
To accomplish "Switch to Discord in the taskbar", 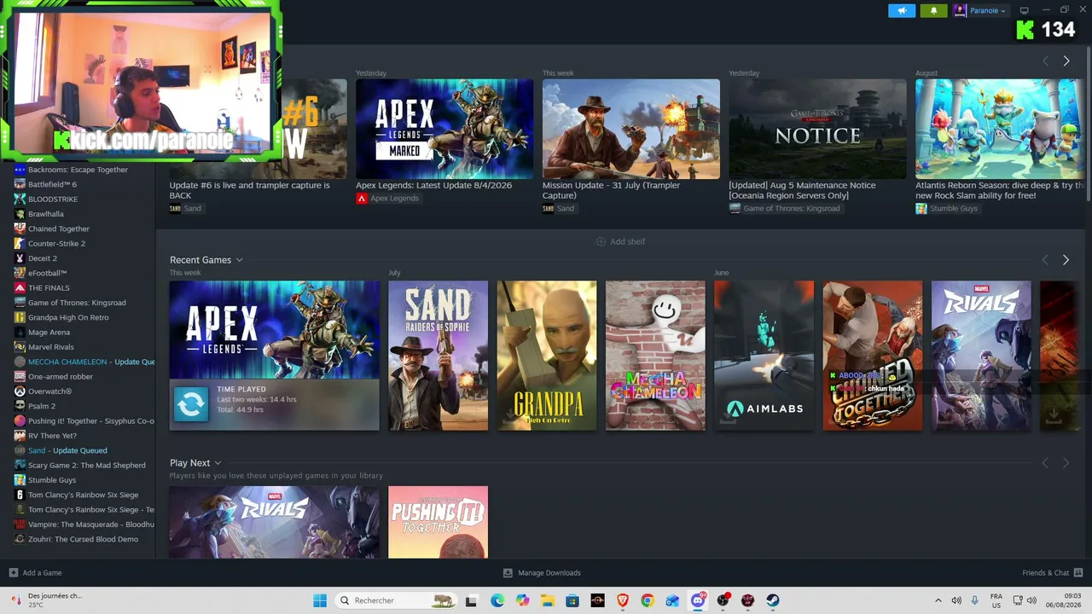I will pos(698,600).
